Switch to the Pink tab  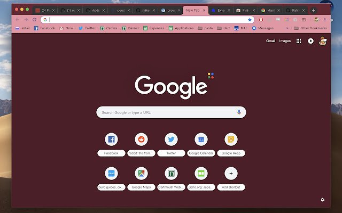coord(245,10)
